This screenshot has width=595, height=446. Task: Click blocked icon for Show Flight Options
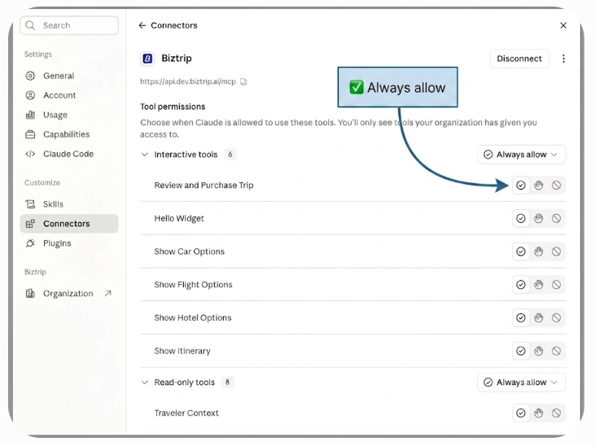coord(556,285)
